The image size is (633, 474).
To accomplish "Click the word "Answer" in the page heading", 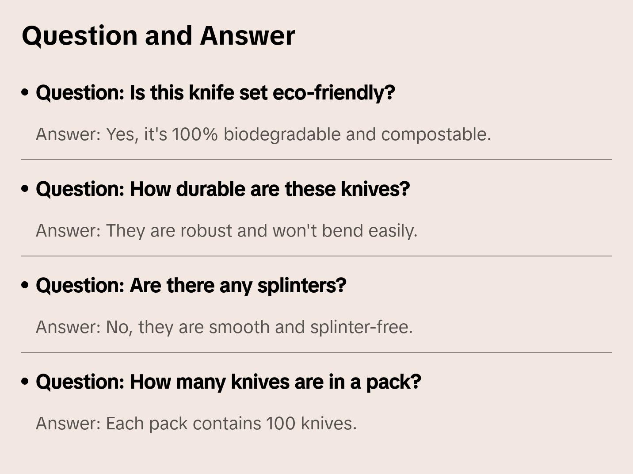I will point(248,35).
